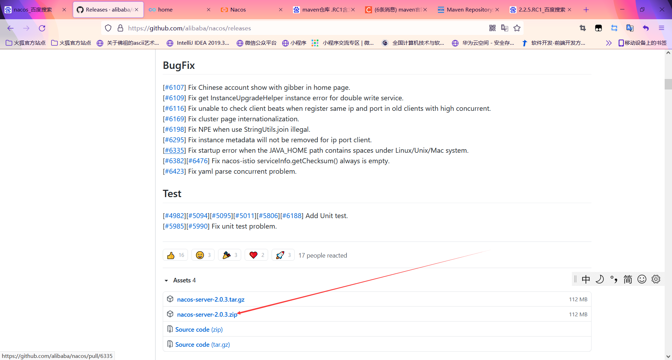Open 关于佛祖的ascii艺术 bookmark
The width and height of the screenshot is (672, 360).
(128, 43)
